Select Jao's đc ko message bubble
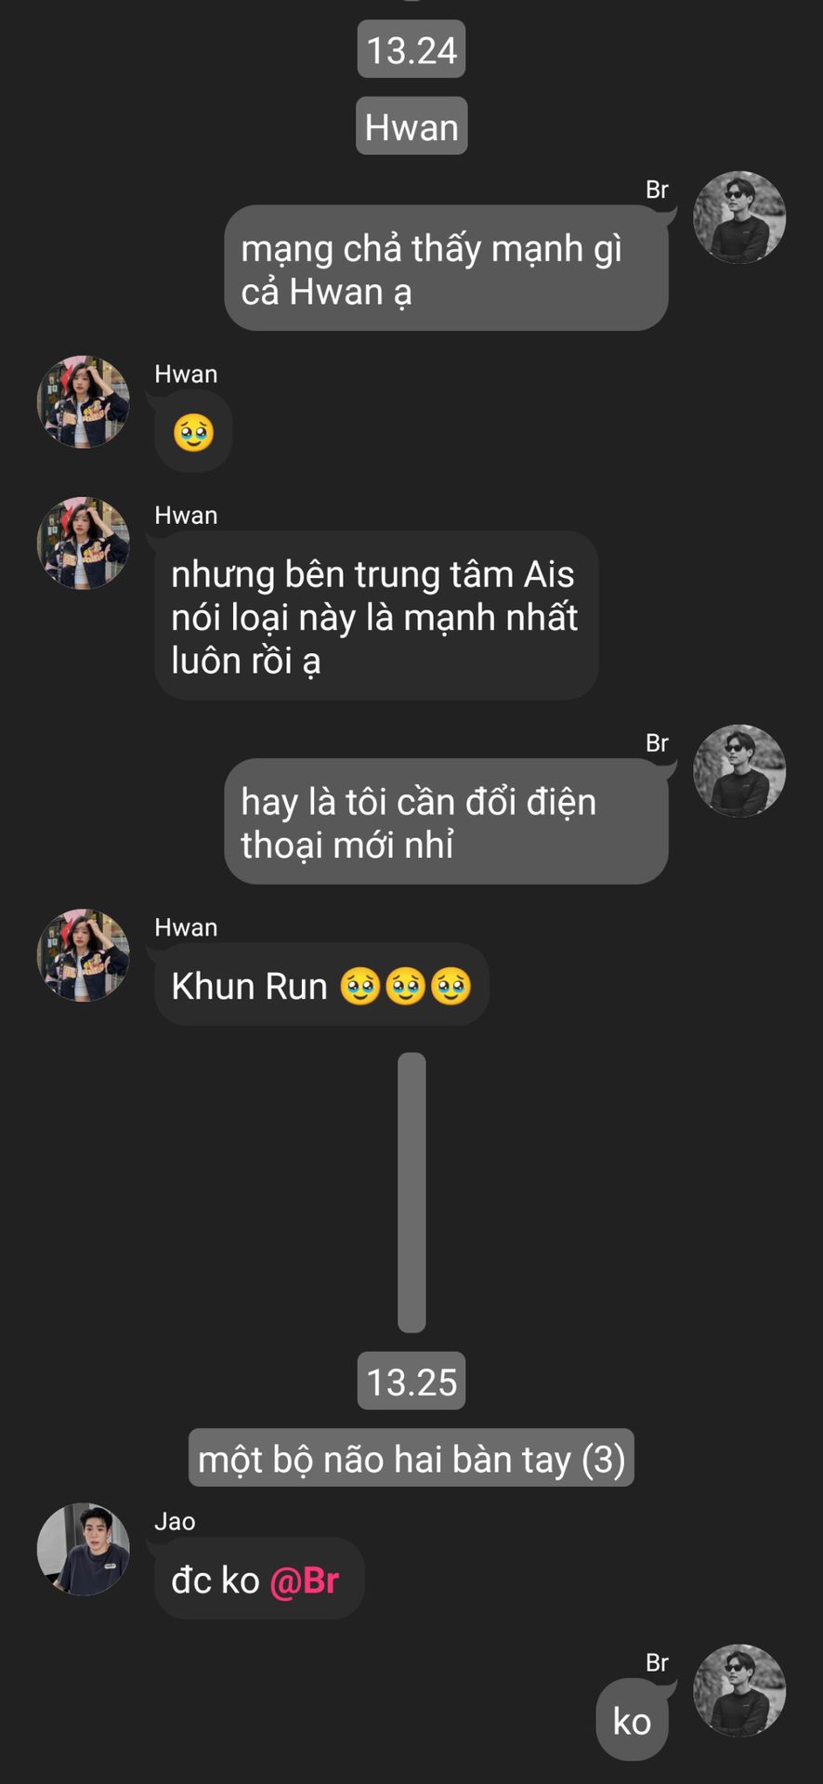The image size is (823, 1784). (x=259, y=1579)
